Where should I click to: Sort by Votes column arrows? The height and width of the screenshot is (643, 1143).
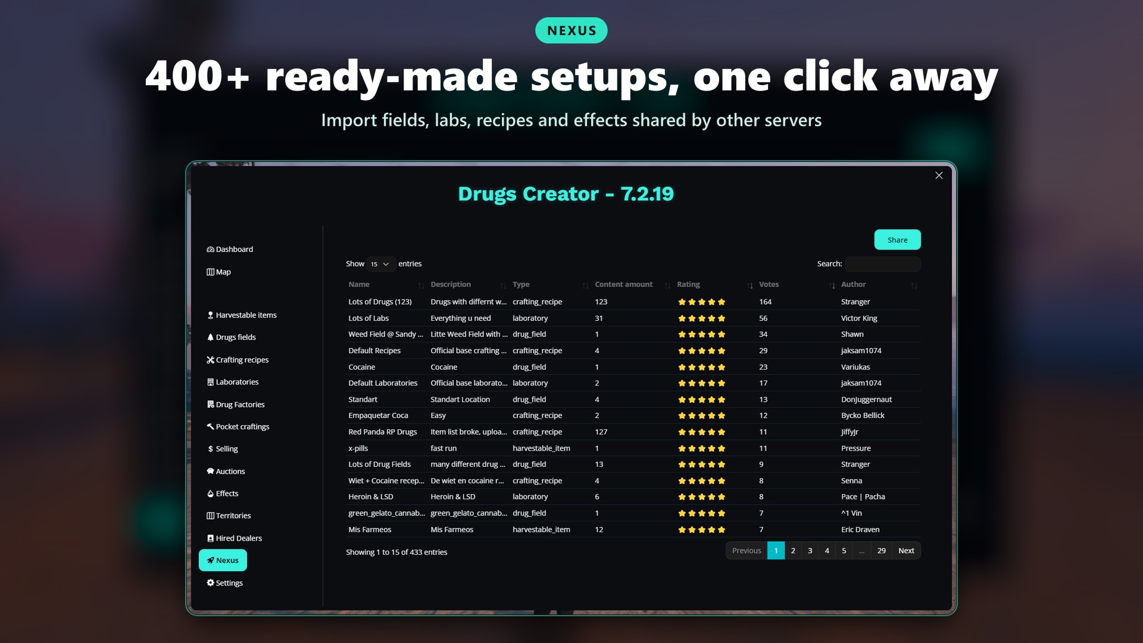tap(832, 286)
